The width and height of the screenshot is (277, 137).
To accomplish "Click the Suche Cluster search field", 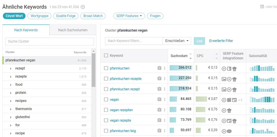I will [50, 41].
